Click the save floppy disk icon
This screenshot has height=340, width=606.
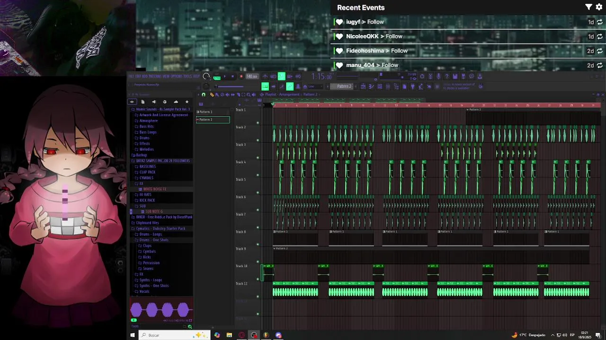click(x=455, y=76)
